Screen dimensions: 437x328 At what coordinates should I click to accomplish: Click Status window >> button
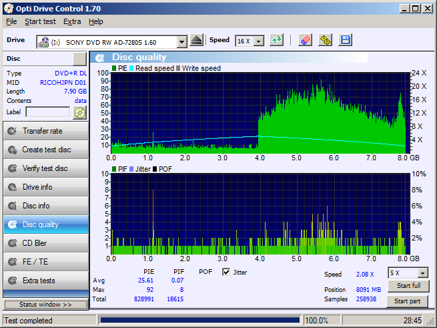pyautogui.click(x=46, y=305)
